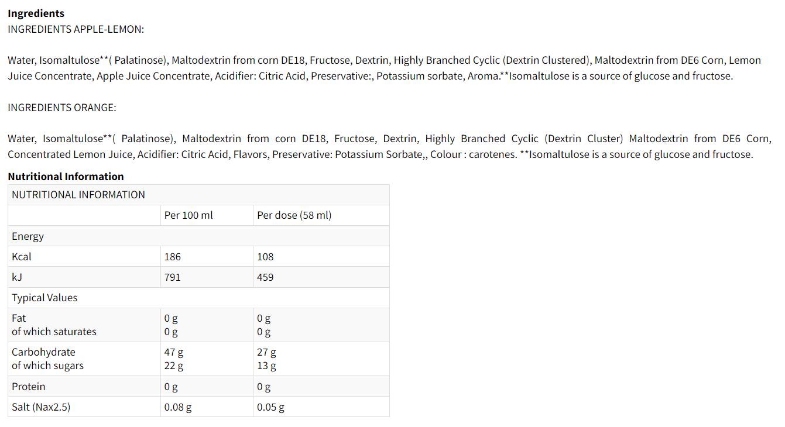Click the Kcal value 186
785x427 pixels.
173,257
